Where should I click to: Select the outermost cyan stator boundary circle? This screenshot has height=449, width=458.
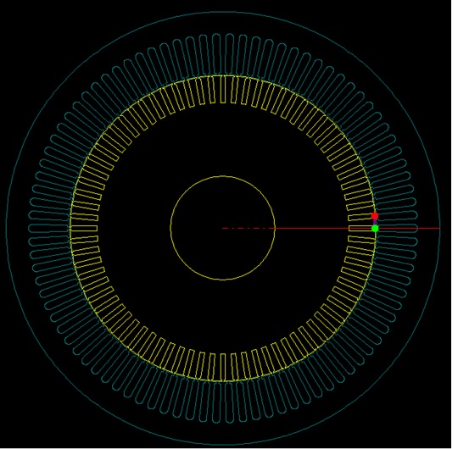[x=222, y=228]
